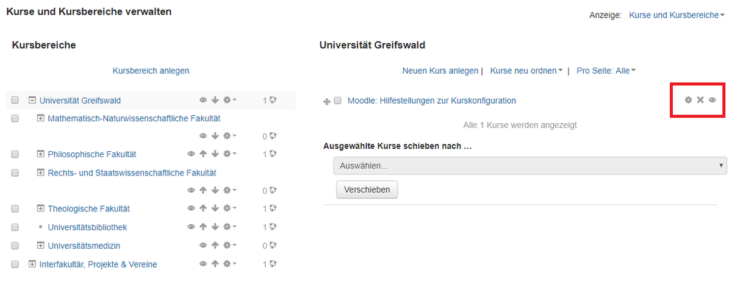
Task: Move Philosophische Fakultät up with the arrow icon
Action: point(203,154)
